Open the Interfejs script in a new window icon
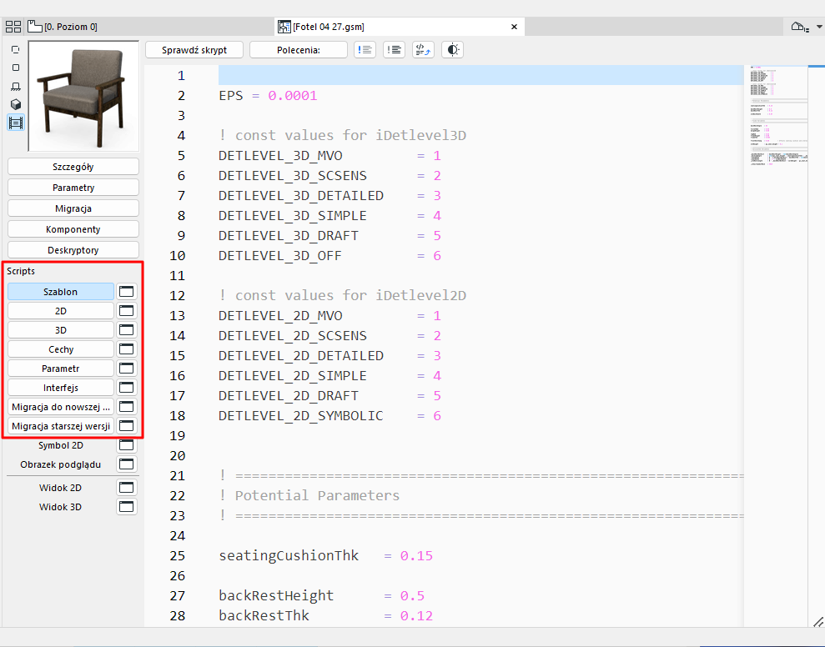 [126, 387]
